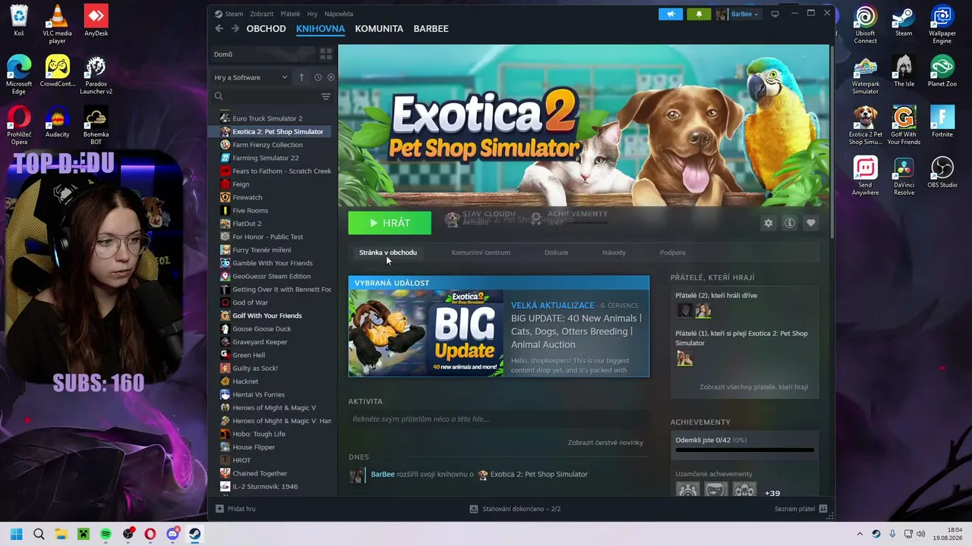Image resolution: width=972 pixels, height=546 pixels.
Task: Open the BARBEE profile tab
Action: (431, 29)
